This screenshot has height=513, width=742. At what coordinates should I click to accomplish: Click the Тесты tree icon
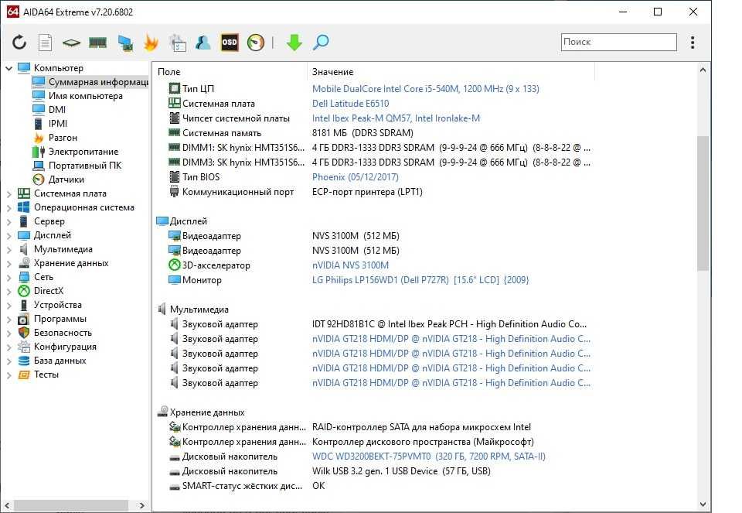24,374
